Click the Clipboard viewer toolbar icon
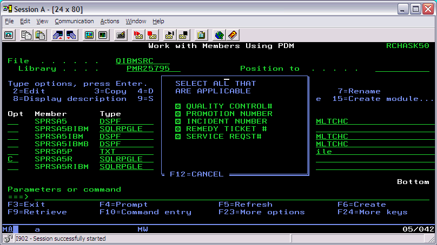437x245 pixels. (201, 35)
